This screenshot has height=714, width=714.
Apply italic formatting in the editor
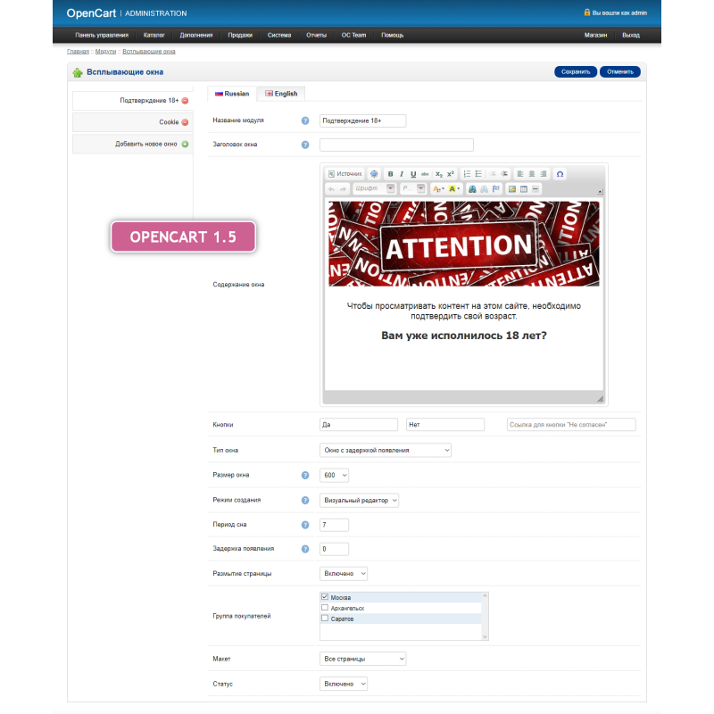point(402,174)
